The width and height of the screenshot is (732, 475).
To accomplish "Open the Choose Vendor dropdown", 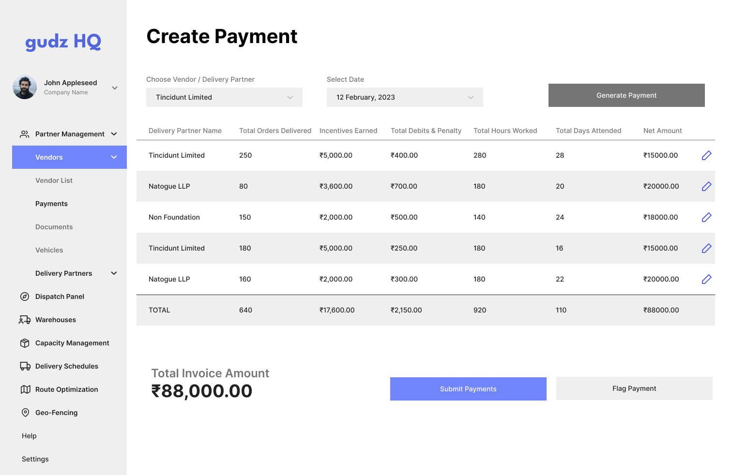I will point(224,97).
